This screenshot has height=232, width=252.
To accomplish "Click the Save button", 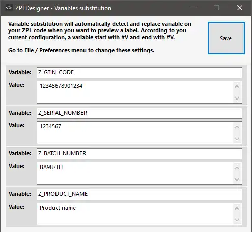I will pyautogui.click(x=226, y=38).
